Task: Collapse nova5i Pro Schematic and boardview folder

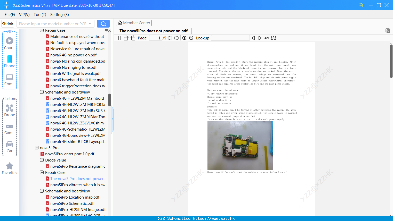Action: (x=42, y=191)
